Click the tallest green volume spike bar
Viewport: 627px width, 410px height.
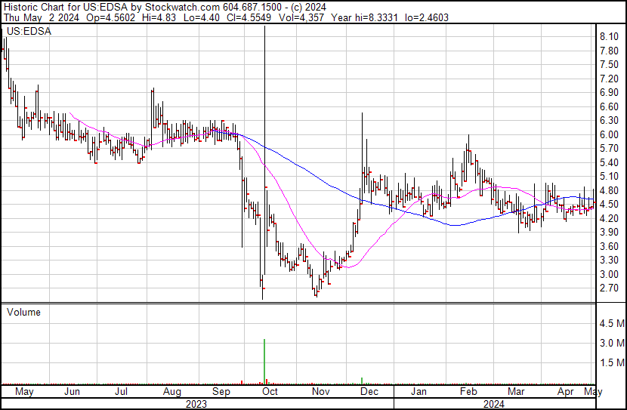[x=264, y=362]
